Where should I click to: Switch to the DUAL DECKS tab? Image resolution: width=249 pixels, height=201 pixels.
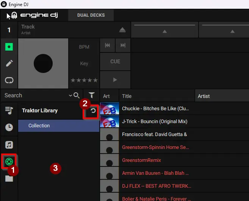[91, 15]
